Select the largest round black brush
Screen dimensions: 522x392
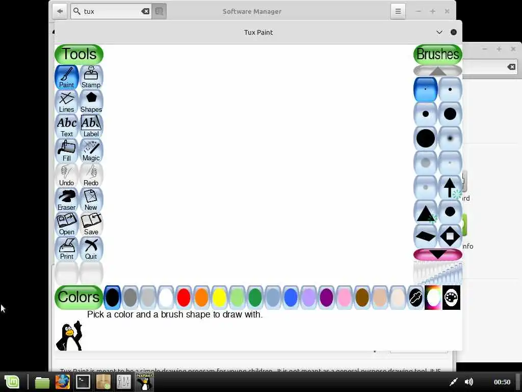[426, 138]
